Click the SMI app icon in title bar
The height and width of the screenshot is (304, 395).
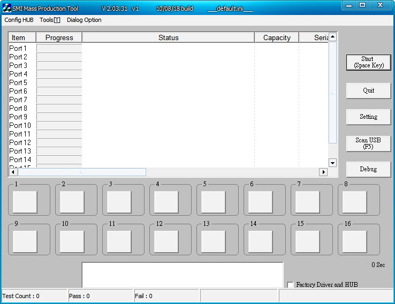(7, 8)
